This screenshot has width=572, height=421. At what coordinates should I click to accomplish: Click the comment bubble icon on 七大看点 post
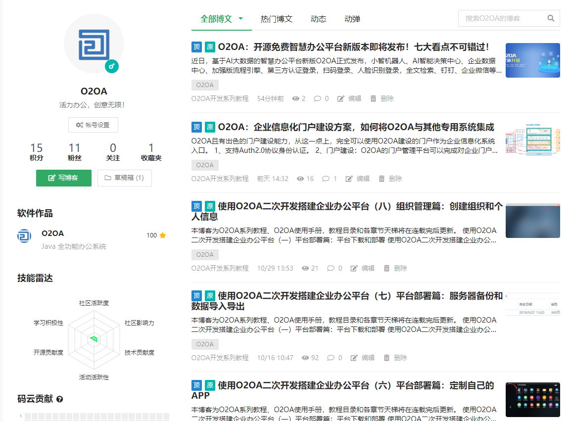click(317, 98)
